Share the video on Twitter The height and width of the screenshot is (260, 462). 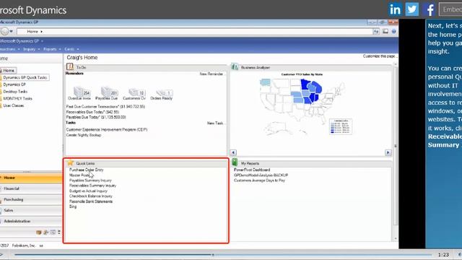412,9
